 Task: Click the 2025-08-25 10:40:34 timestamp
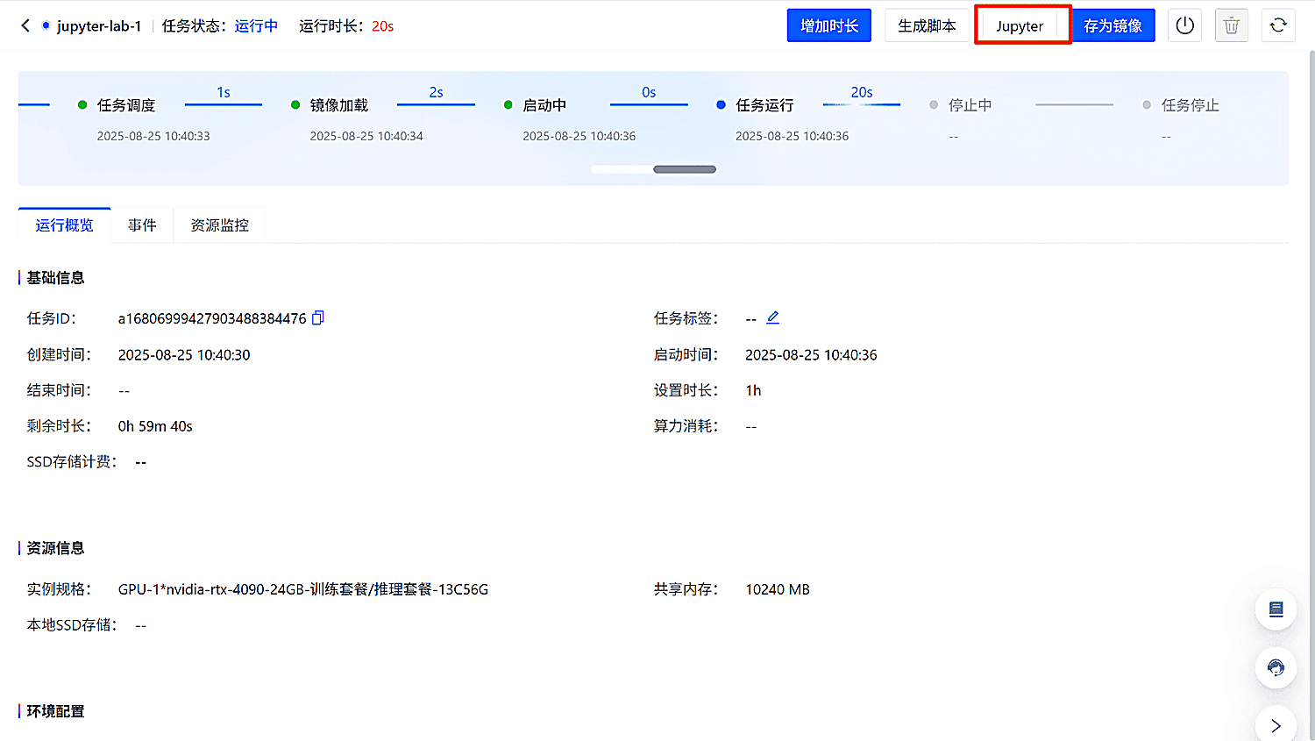click(366, 136)
